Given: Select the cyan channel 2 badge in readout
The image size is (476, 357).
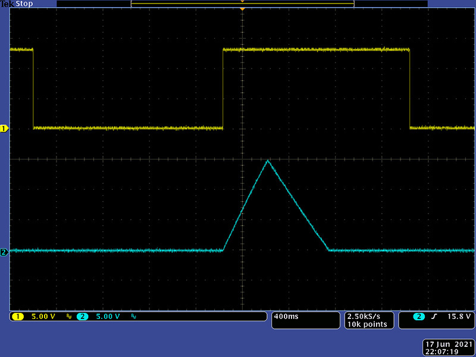Looking at the screenshot, I should click(x=83, y=317).
